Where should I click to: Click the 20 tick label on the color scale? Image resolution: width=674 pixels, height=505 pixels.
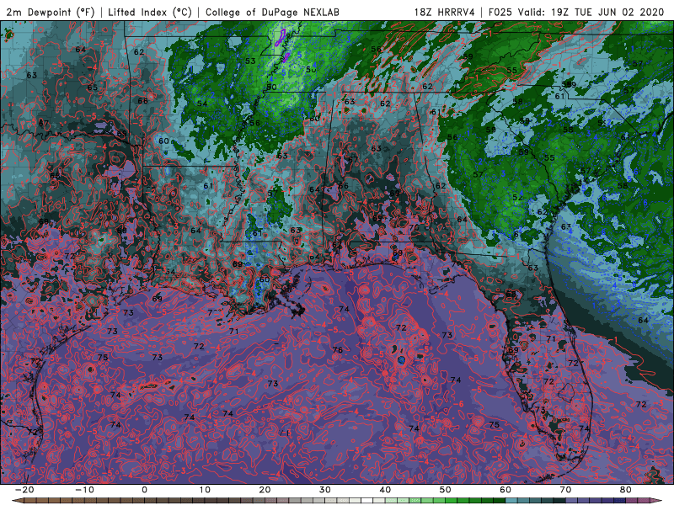[265, 490]
